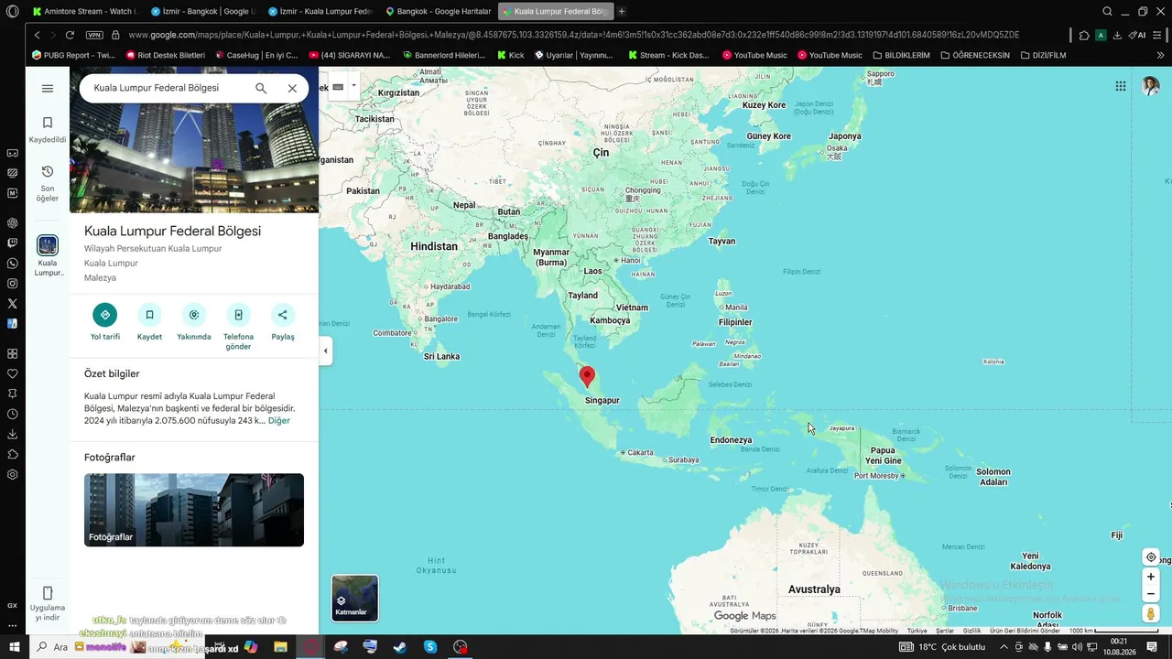Viewport: 1172px width, 659px height.
Task: Open Twitch in Opera sidebar
Action: 12,243
